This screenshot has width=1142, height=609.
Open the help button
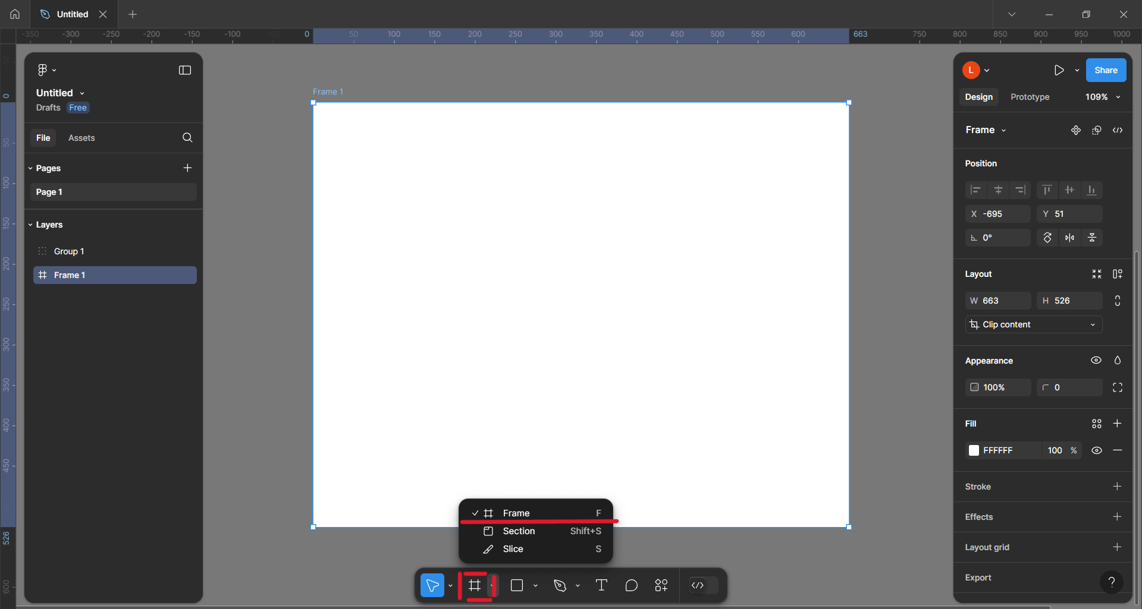(1112, 582)
